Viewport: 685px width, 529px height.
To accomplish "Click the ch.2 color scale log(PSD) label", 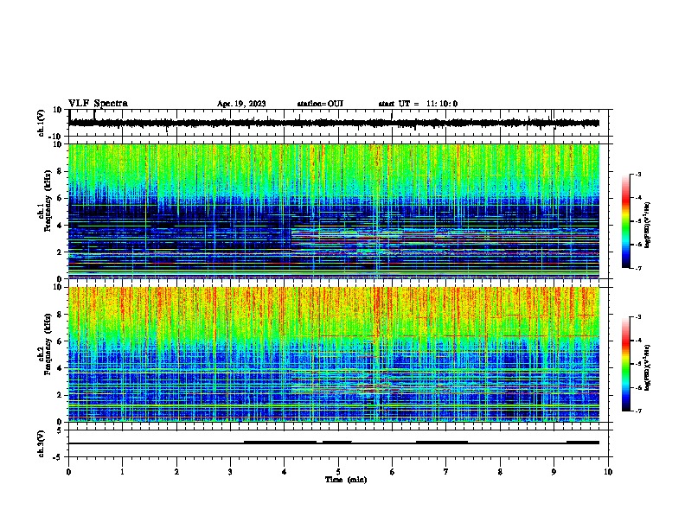I will pos(648,367).
